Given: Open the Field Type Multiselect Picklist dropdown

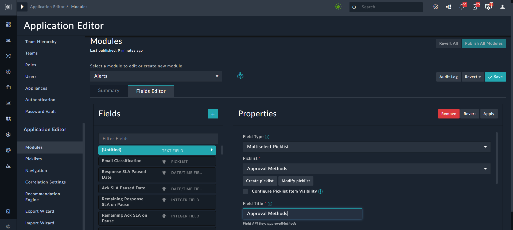Looking at the screenshot, I should (367, 147).
